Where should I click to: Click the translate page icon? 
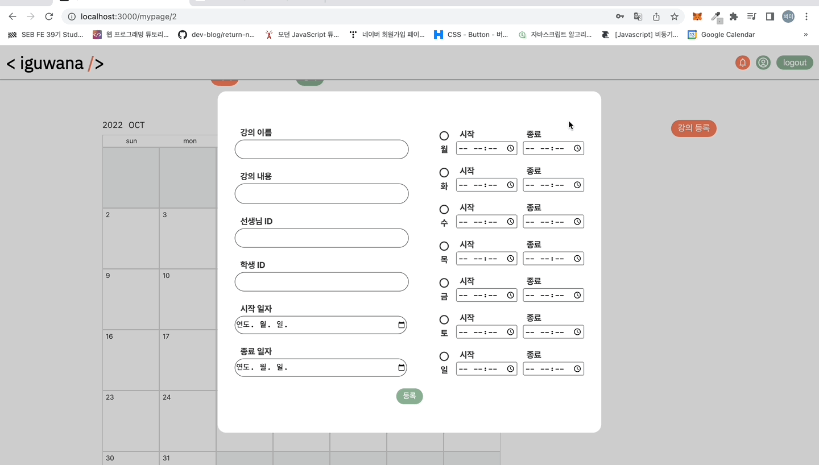pos(638,16)
